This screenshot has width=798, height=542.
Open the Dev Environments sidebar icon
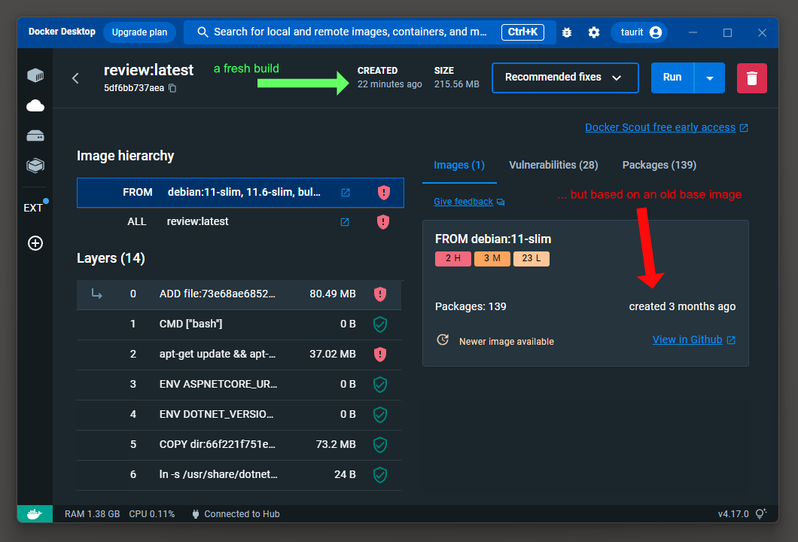pos(35,166)
